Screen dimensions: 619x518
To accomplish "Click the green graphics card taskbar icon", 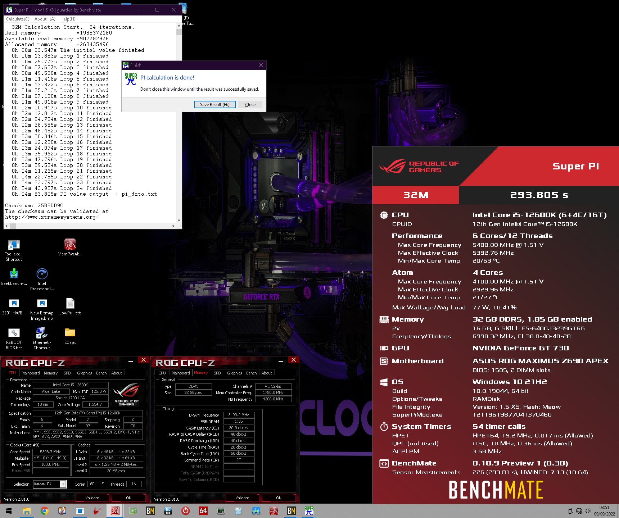I will pos(133,511).
